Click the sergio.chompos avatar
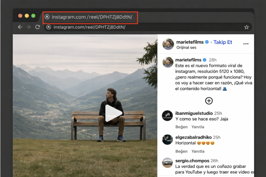This screenshot has height=177, width=266. click(x=167, y=163)
